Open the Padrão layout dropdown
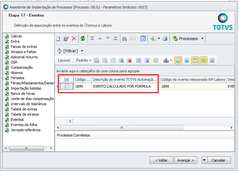The height and width of the screenshot is (171, 239). click(x=84, y=60)
